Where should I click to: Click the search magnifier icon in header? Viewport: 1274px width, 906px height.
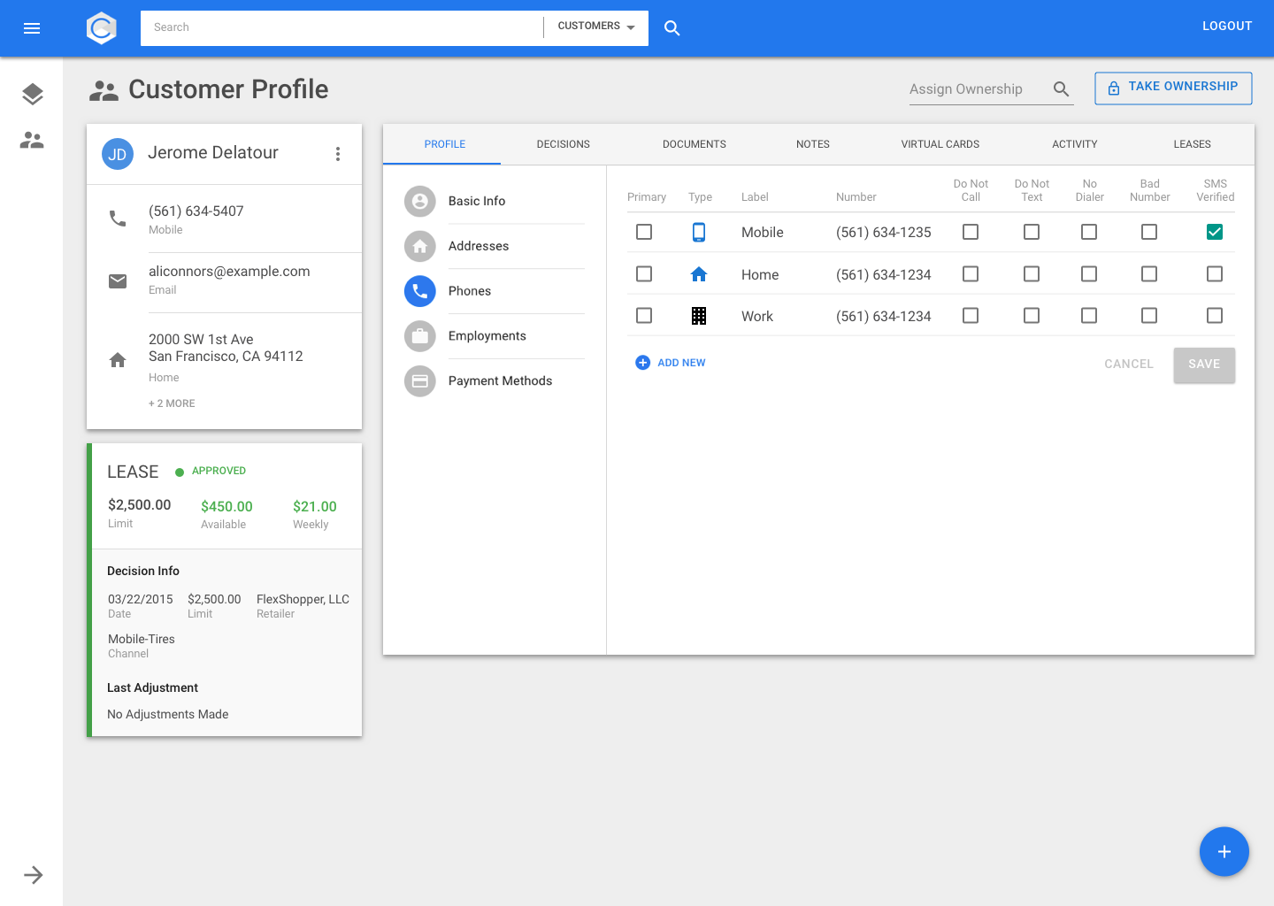click(672, 28)
